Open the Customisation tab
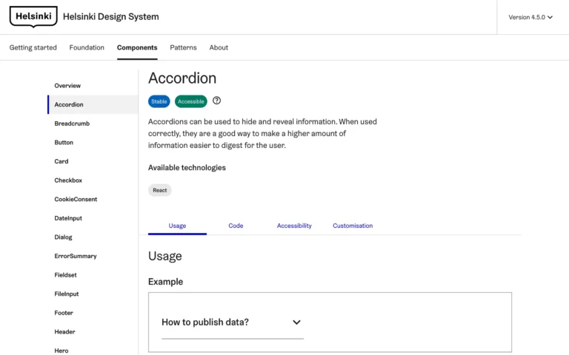The image size is (569, 355). [x=353, y=226]
